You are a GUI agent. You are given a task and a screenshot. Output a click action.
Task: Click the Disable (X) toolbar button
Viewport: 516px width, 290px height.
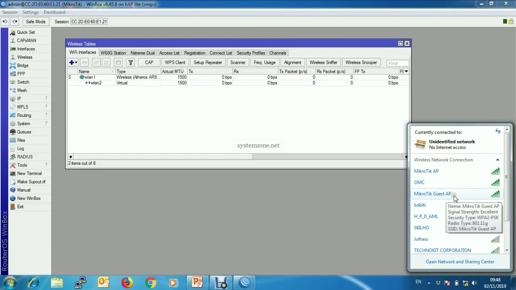pos(106,62)
